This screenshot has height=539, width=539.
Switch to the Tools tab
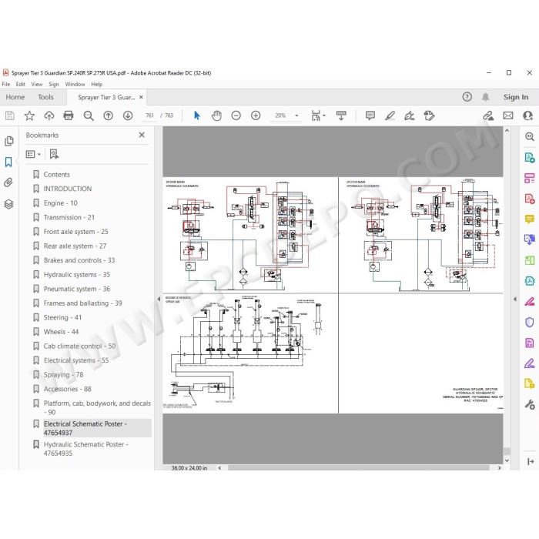tap(45, 97)
